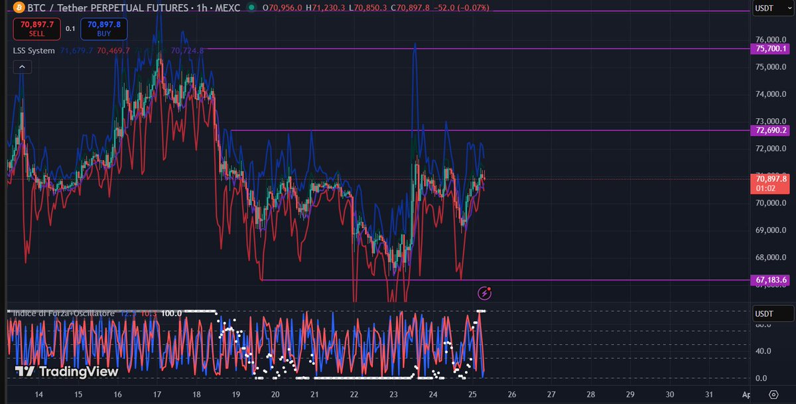Click the blue BUY 70,897.8 button
The width and height of the screenshot is (796, 404).
103,29
